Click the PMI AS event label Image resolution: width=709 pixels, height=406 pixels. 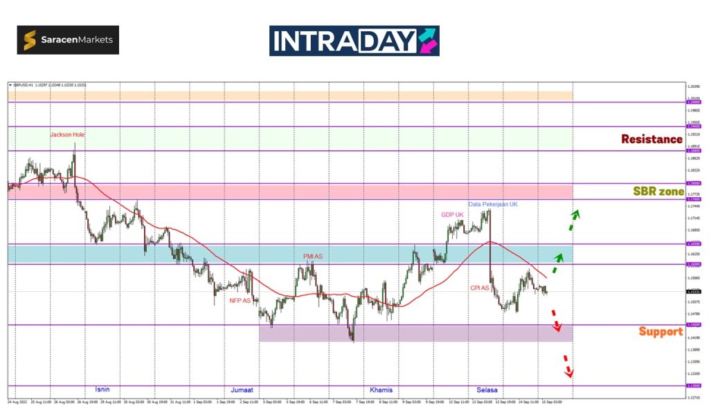pyautogui.click(x=312, y=256)
